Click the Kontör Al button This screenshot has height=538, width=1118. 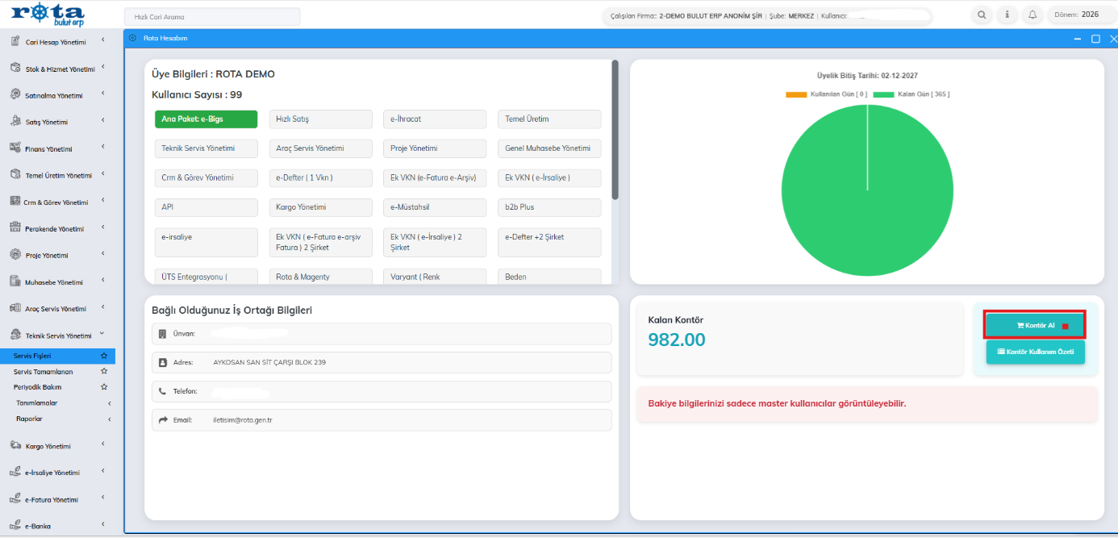click(1035, 325)
